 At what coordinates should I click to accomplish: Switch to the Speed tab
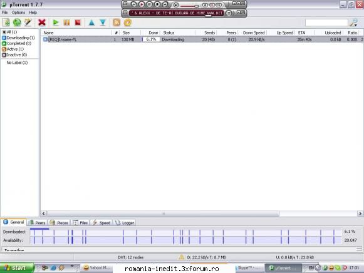(101, 223)
